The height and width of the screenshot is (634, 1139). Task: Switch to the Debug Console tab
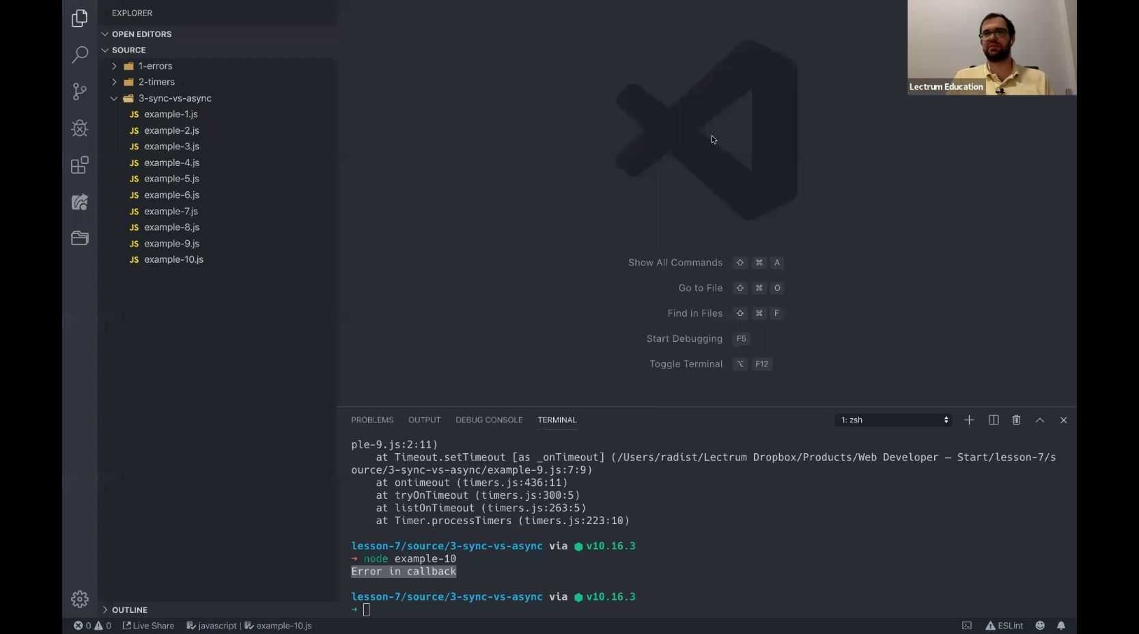489,420
